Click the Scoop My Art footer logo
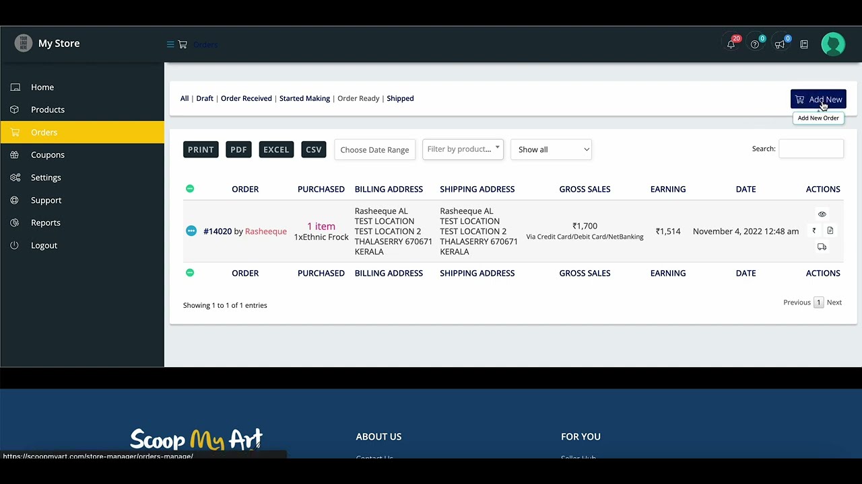 pyautogui.click(x=196, y=439)
